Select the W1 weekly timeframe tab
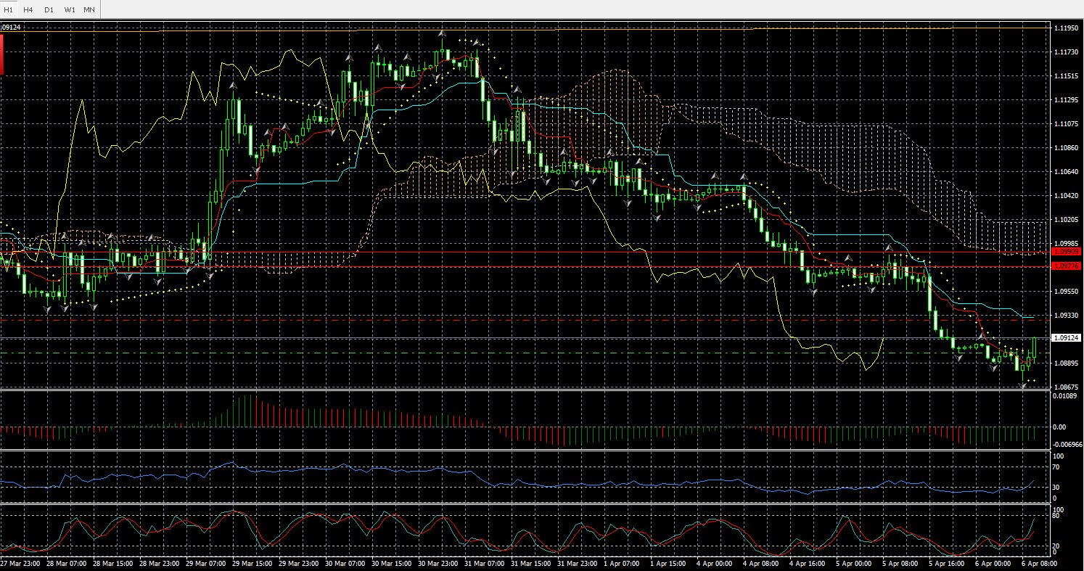1084x571 pixels. 69,9
